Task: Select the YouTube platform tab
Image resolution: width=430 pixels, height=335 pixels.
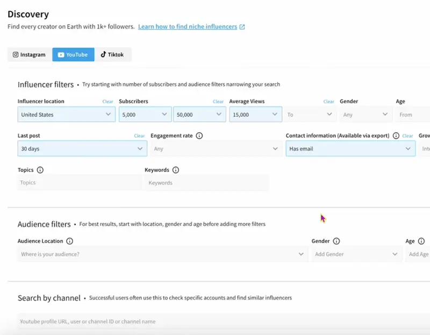Action: click(73, 55)
